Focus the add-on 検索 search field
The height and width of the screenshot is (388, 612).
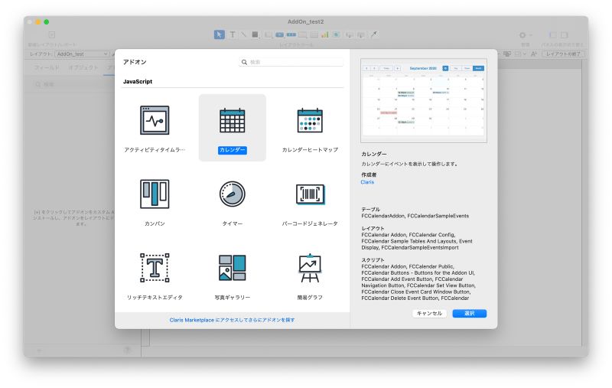(x=291, y=62)
